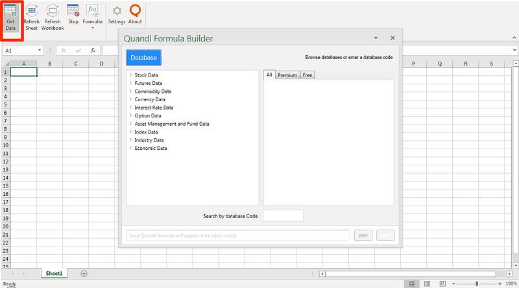This screenshot has width=519, height=288.
Task: Click the next button beside prev
Action: [x=385, y=235]
